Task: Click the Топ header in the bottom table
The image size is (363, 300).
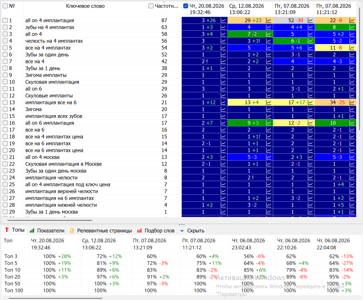Action: coord(8,241)
